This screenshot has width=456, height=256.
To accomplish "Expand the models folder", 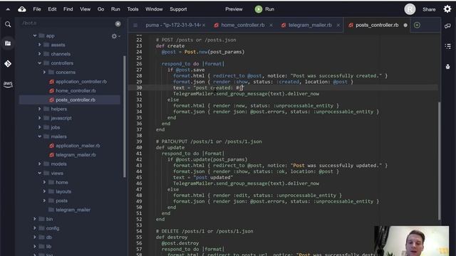I will tap(40, 164).
